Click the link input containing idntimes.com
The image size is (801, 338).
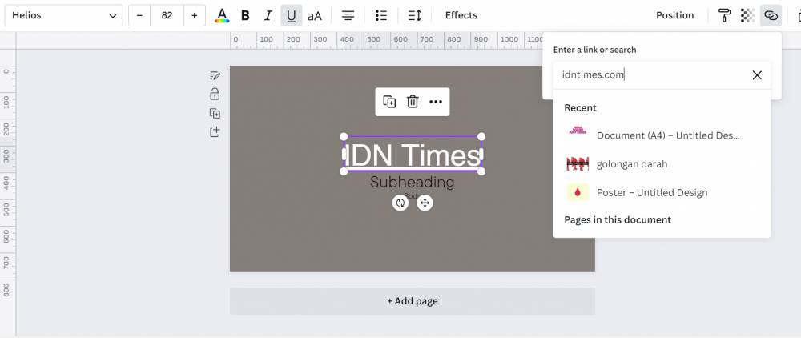[662, 75]
